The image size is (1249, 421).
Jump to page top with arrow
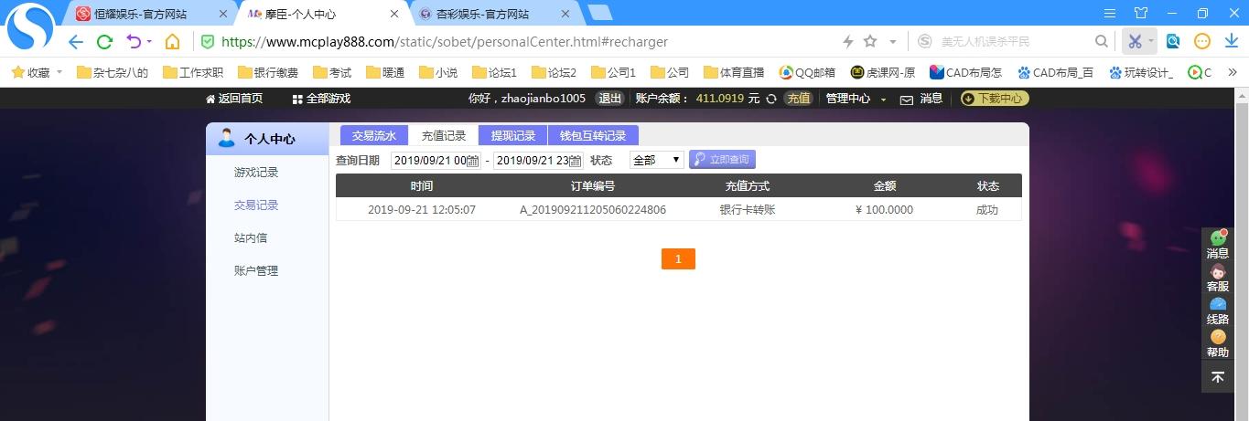(x=1218, y=377)
